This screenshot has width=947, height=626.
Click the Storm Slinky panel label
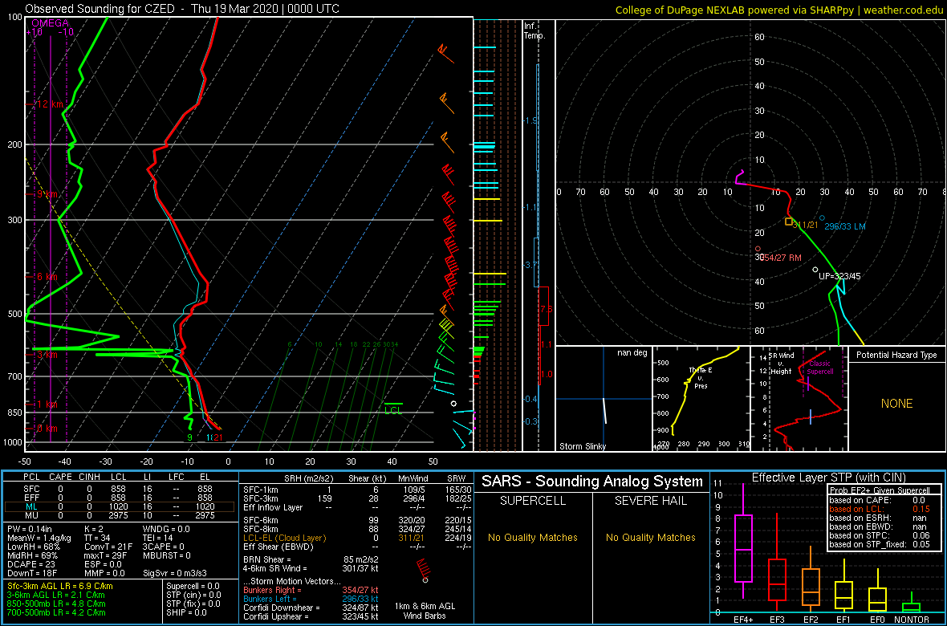pos(582,446)
